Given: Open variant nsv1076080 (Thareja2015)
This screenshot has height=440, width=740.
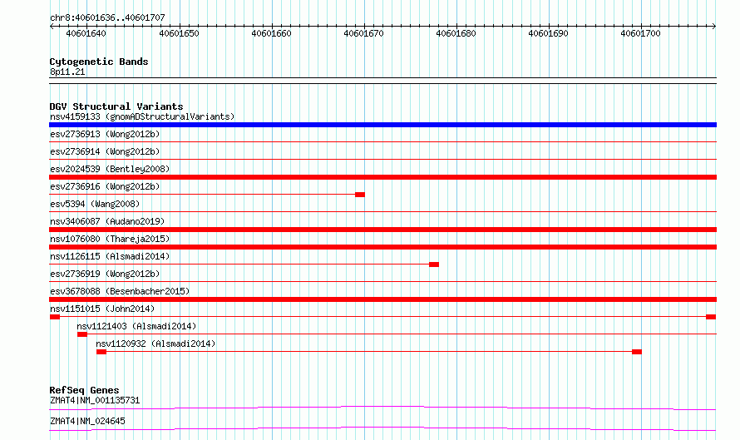Looking at the screenshot, I should (x=110, y=239).
